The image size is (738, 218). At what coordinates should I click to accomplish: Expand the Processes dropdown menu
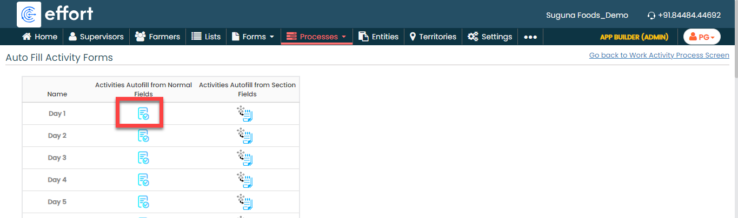[316, 37]
